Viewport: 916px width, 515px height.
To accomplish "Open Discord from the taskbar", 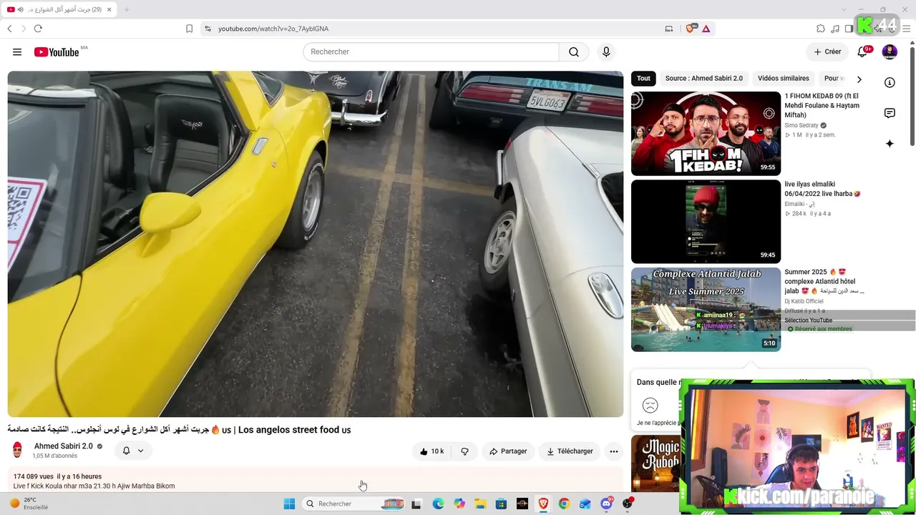I will [606, 504].
